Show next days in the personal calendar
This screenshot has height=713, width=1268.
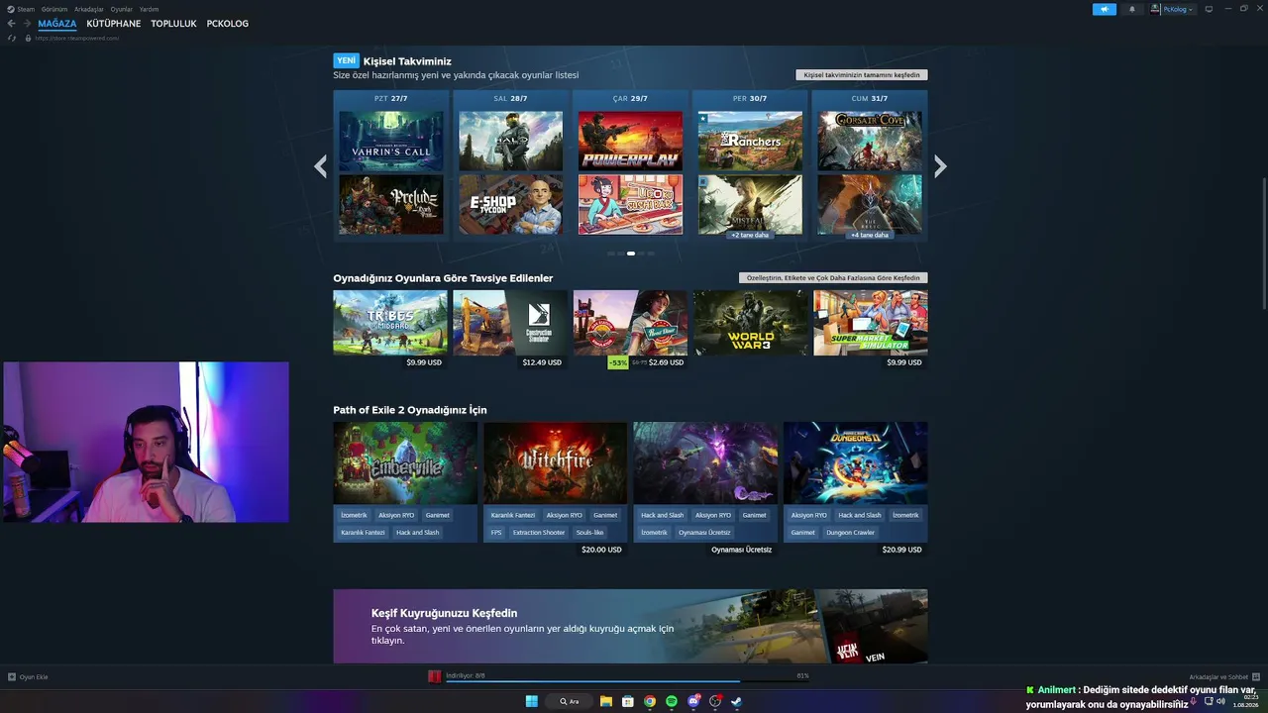click(940, 166)
